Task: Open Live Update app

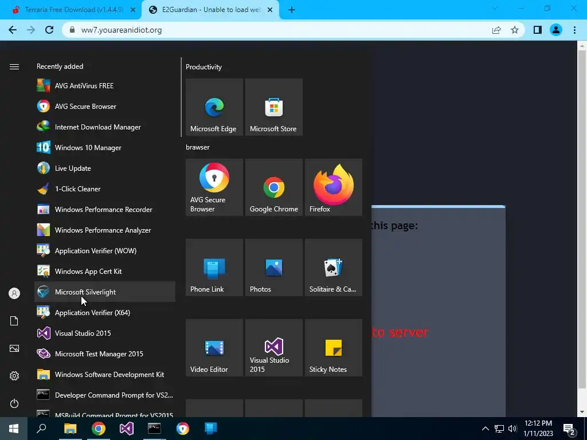Action: [105, 168]
